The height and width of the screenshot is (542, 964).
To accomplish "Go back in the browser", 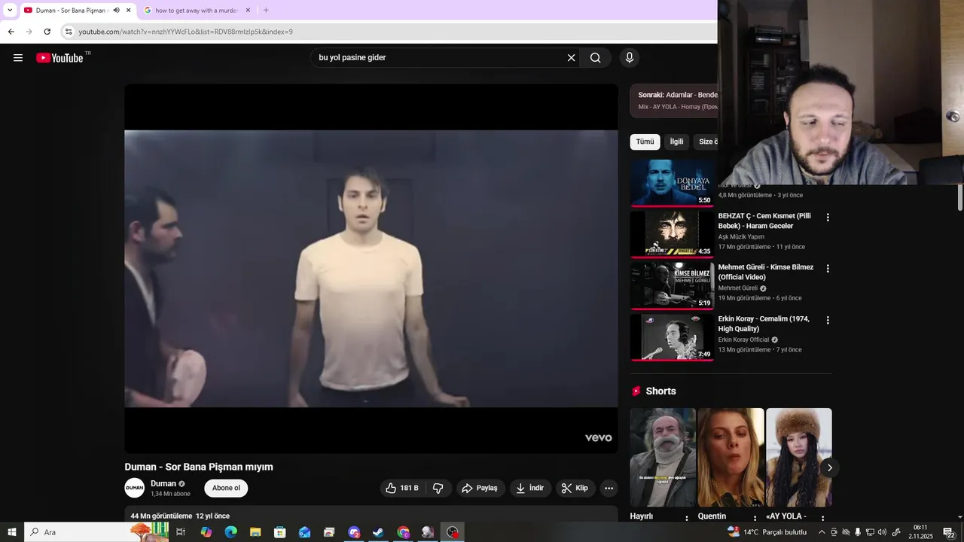I will (x=11, y=32).
